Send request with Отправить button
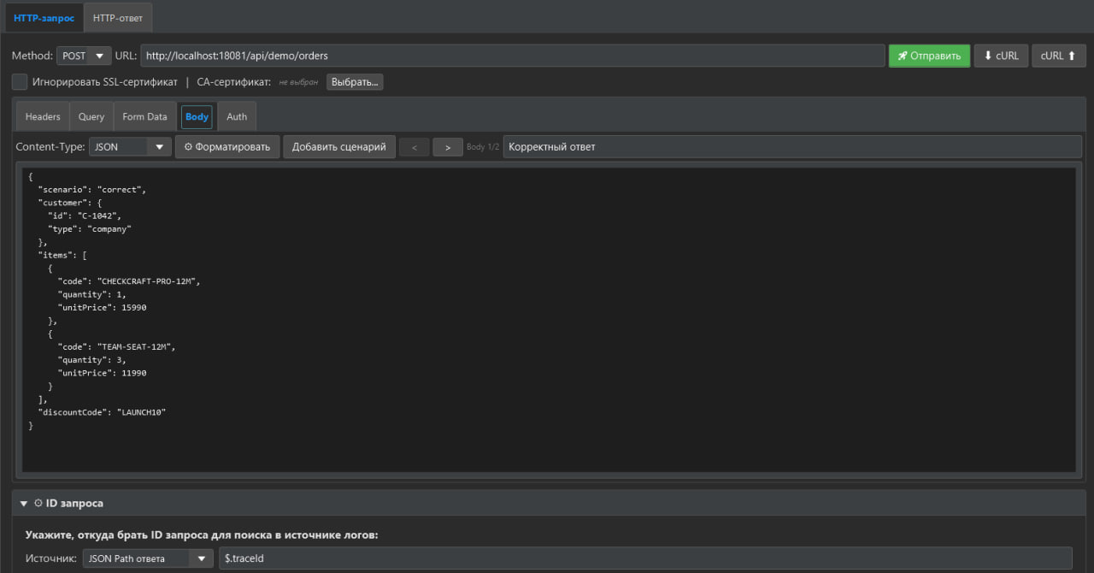This screenshot has height=573, width=1094. point(929,56)
